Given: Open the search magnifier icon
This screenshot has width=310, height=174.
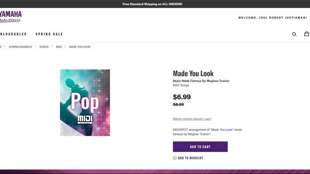Looking at the screenshot, I should click(294, 34).
